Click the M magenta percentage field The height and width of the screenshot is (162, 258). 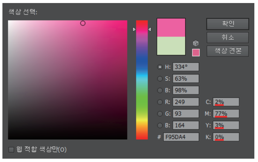226,114
